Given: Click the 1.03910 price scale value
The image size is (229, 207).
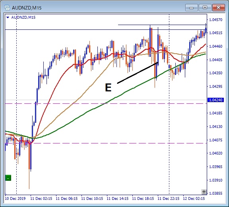Looking at the screenshot, I should 216,180.
